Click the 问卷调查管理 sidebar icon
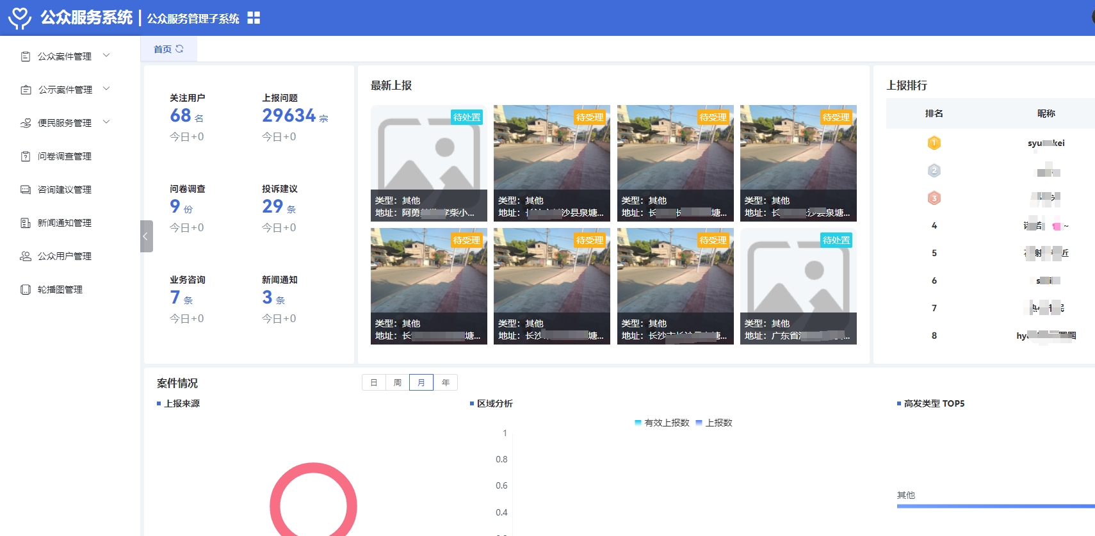 click(x=26, y=156)
